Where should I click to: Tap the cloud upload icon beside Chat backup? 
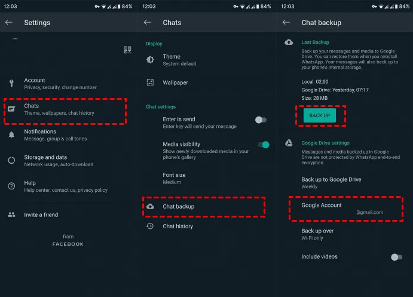[x=150, y=206]
